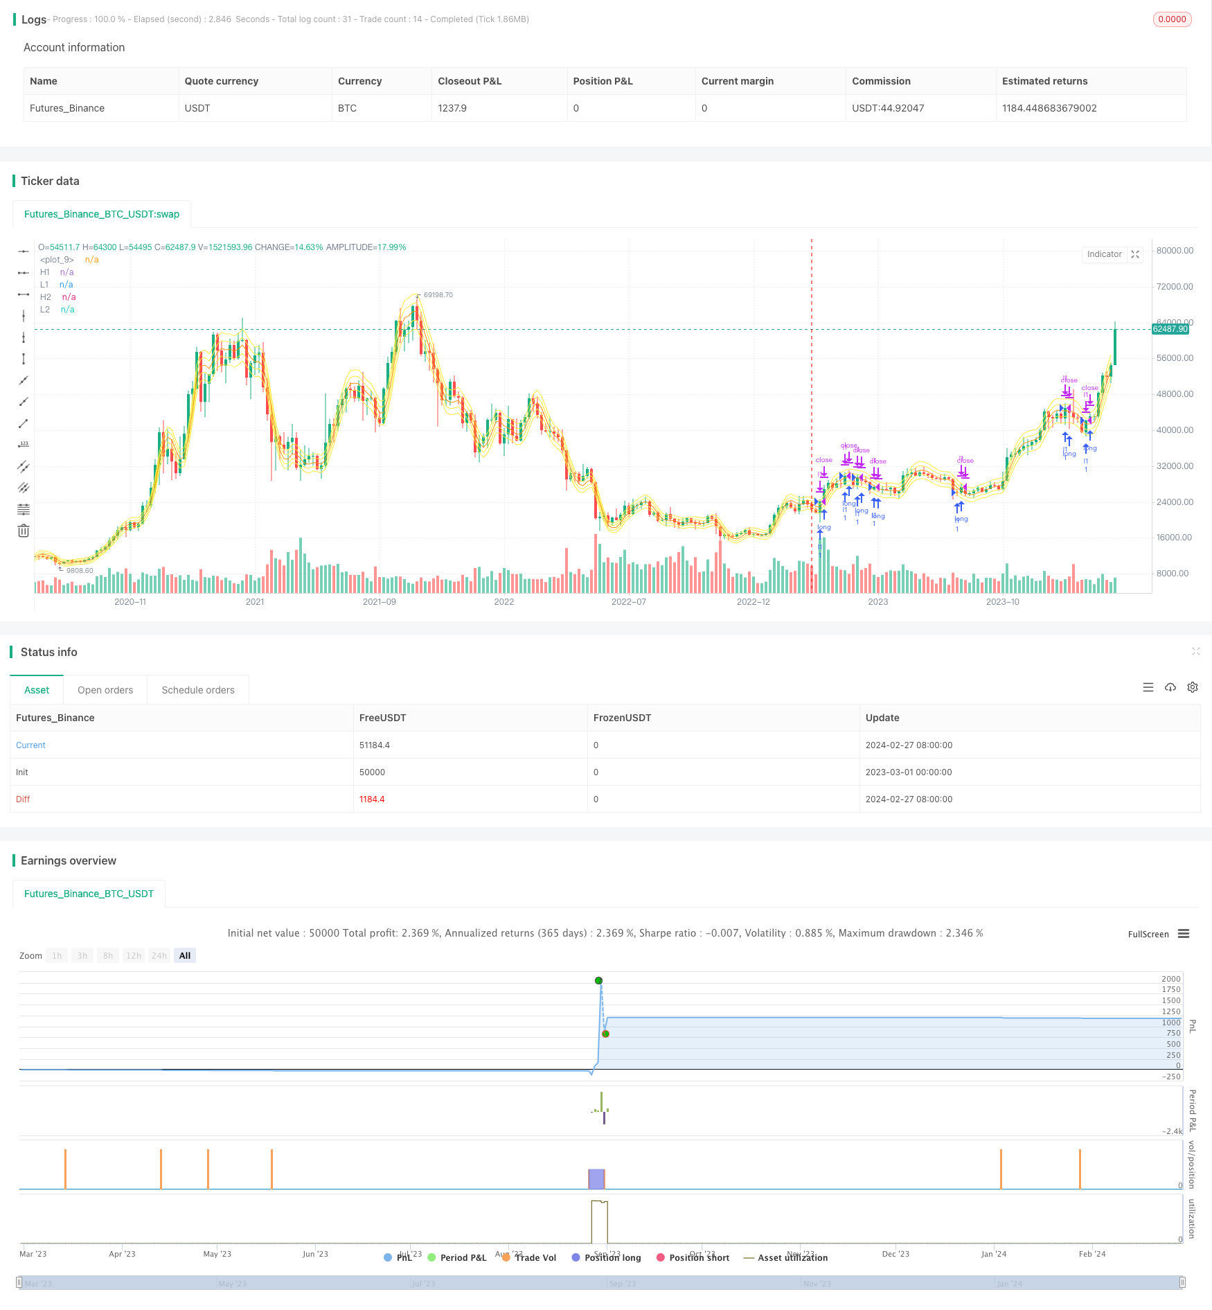The height and width of the screenshot is (1310, 1212).
Task: Open the Indicator menu on chart
Action: pos(1104,254)
